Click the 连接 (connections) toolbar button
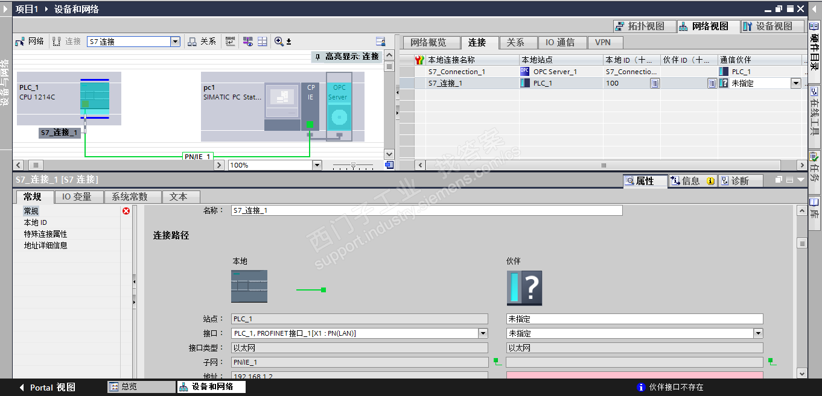 click(x=66, y=42)
